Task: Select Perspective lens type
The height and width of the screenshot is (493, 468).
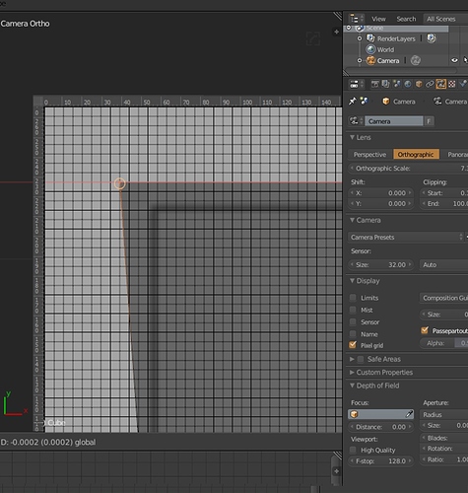Action: 370,154
